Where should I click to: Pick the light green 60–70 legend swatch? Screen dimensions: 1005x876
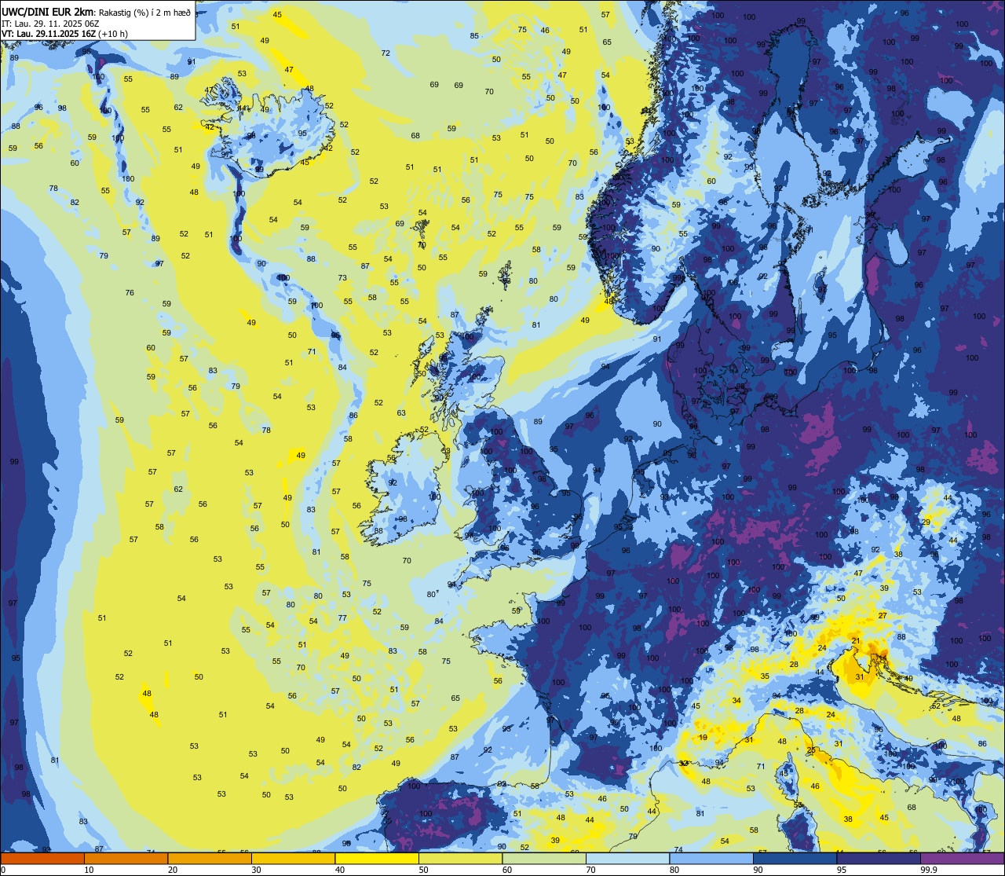[544, 858]
